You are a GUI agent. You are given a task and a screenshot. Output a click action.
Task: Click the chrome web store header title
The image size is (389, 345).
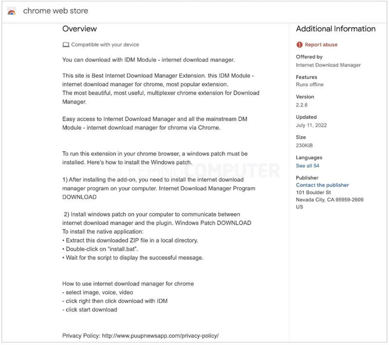pyautogui.click(x=55, y=11)
